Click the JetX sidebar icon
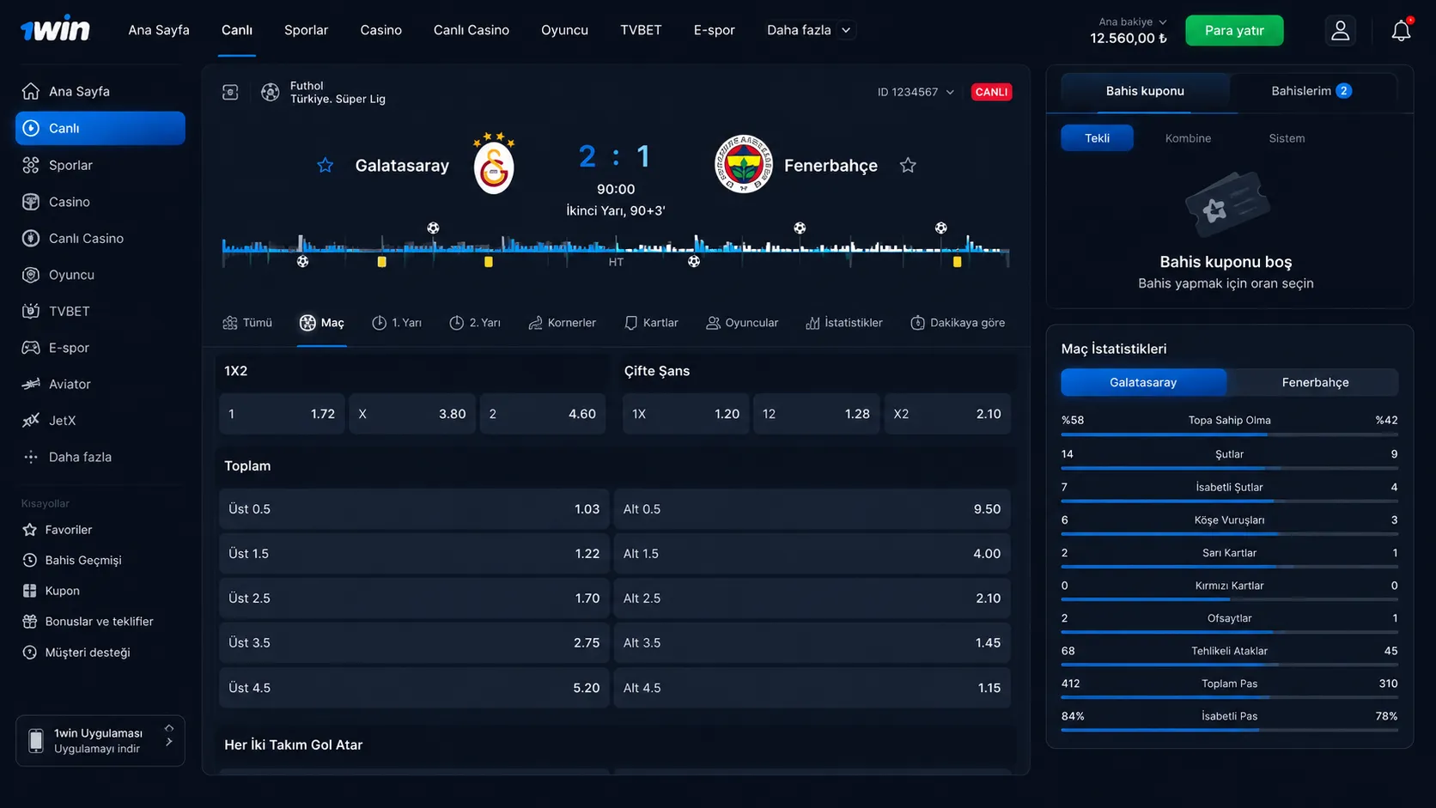Viewport: 1436px width, 808px height. pos(31,421)
